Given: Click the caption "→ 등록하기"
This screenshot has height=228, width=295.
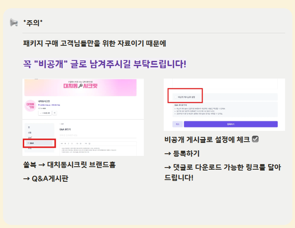Looking at the screenshot, I should pos(182,153).
